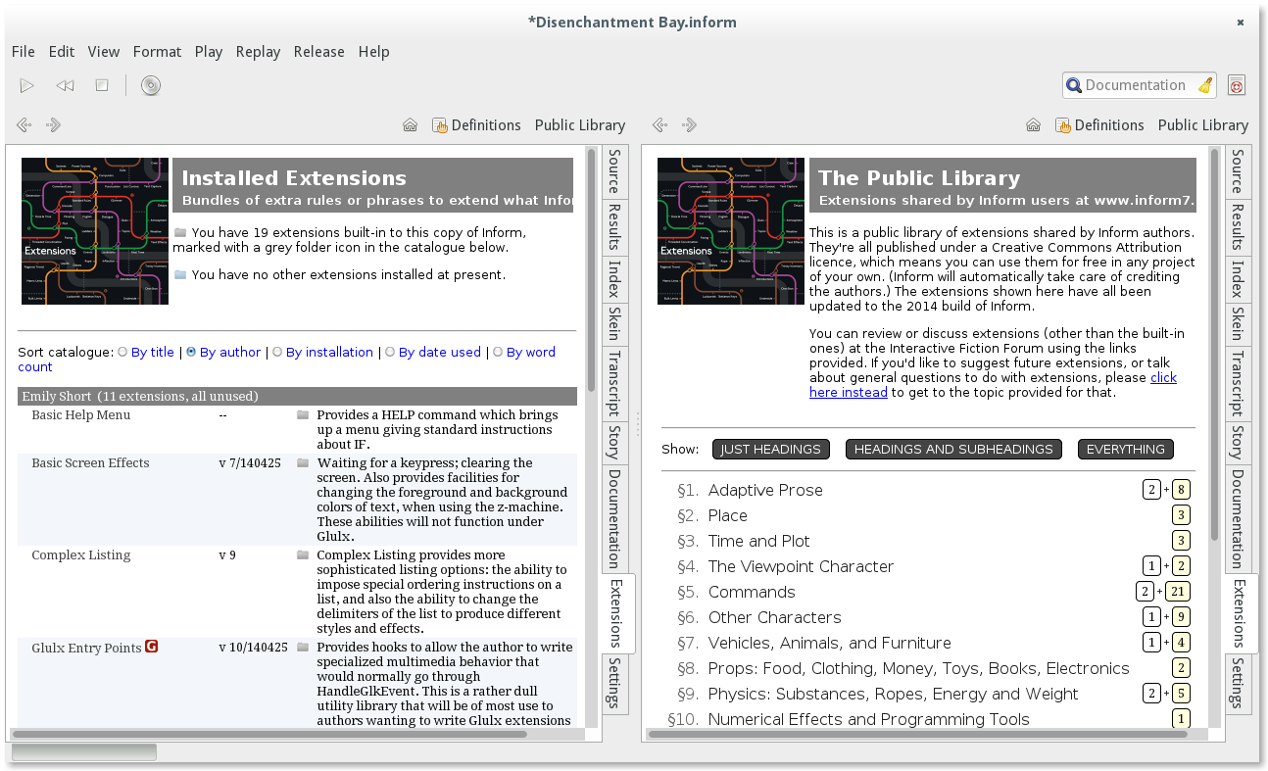
Task: Expand the Commands section heading
Action: (x=752, y=591)
